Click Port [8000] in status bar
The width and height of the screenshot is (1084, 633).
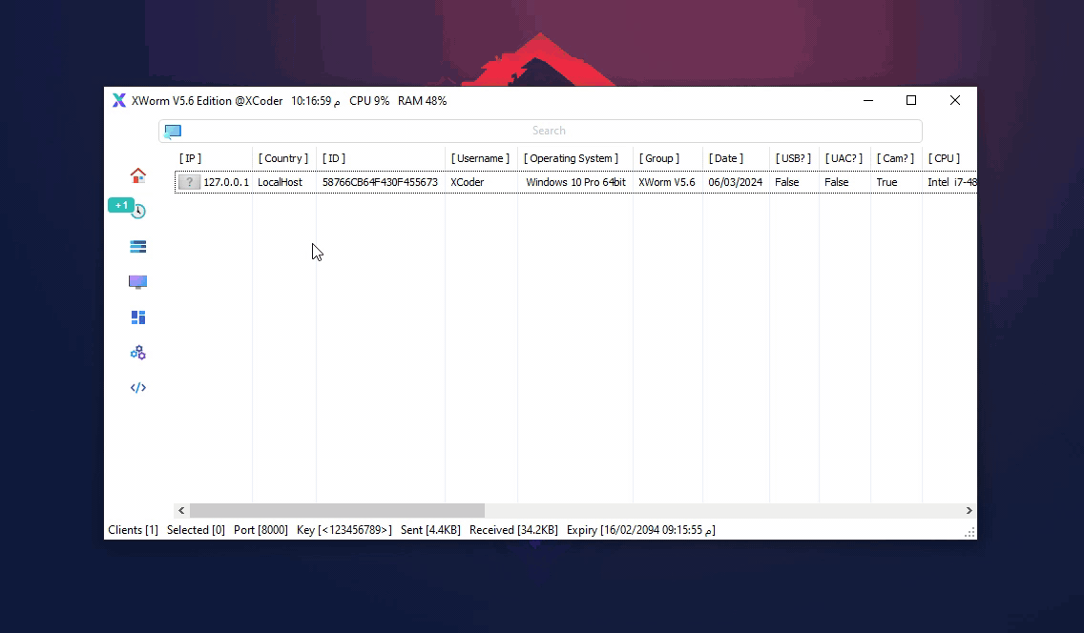(x=261, y=530)
